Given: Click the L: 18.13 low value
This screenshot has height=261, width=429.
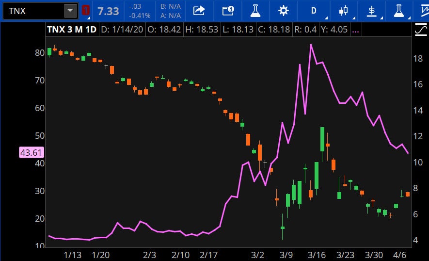Looking at the screenshot, I should click(x=238, y=29).
